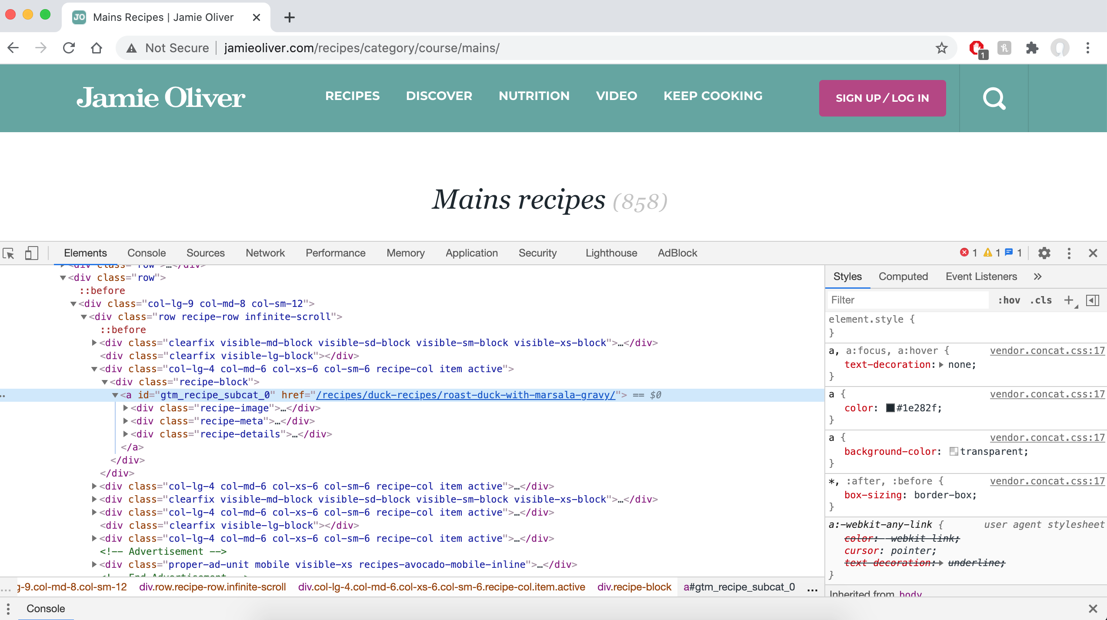Open the Chrome profile avatar
Viewport: 1107px width, 620px height.
click(x=1060, y=48)
